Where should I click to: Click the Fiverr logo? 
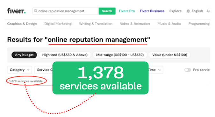[16, 11]
